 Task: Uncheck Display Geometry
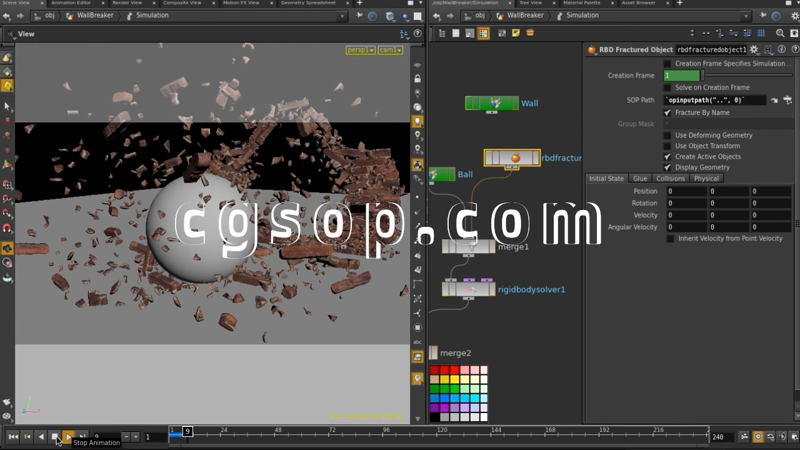click(667, 167)
